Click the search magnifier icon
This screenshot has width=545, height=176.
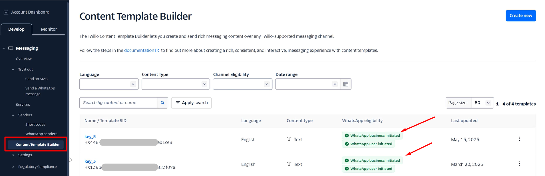coord(162,103)
